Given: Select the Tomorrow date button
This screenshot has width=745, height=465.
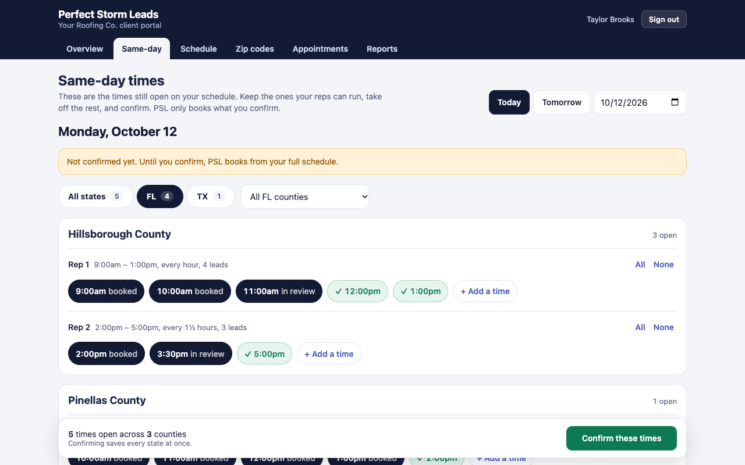Looking at the screenshot, I should tap(562, 102).
